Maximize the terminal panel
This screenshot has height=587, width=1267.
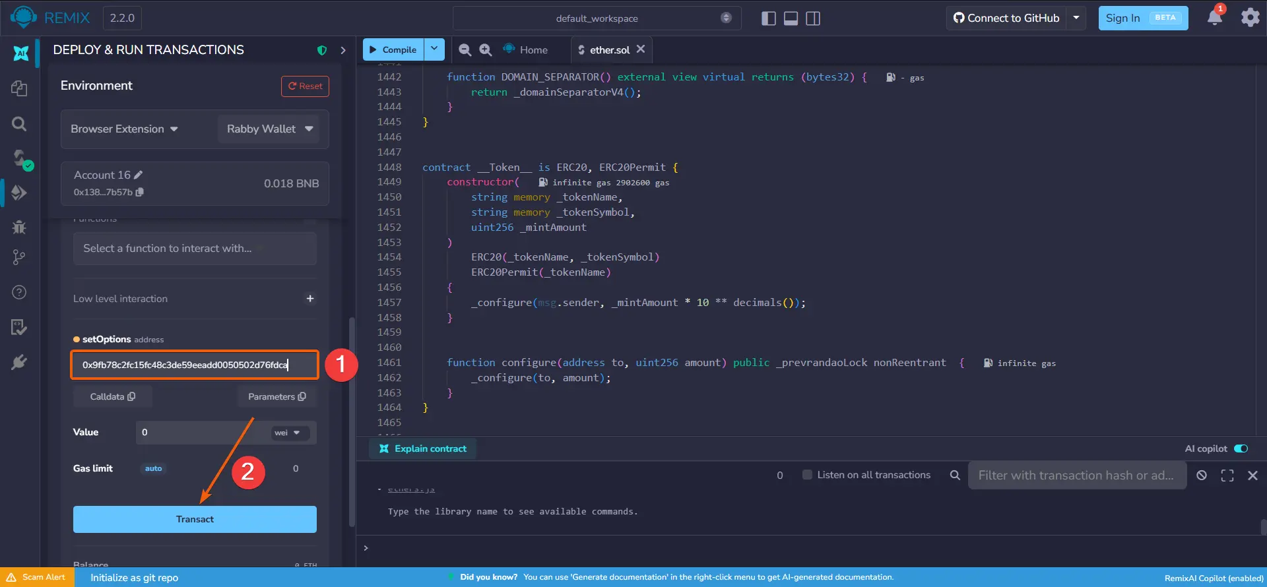(x=1227, y=476)
